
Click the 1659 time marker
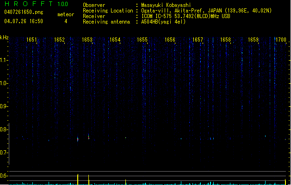tap(253, 40)
